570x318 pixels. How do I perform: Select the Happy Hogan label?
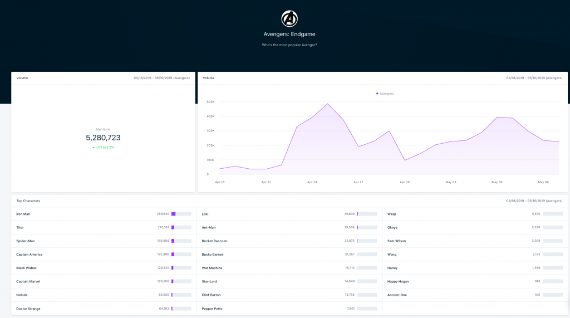pos(398,281)
